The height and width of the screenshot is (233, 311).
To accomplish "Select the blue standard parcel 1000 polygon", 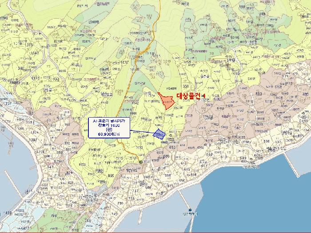I will [159, 134].
